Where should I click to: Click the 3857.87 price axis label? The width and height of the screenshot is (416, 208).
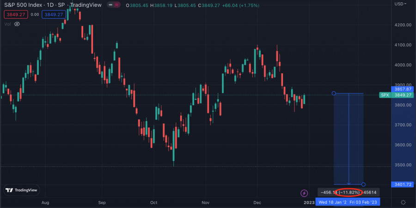(403, 89)
